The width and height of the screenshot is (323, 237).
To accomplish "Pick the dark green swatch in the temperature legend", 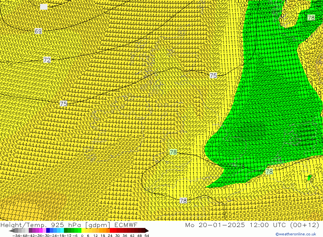I will (66, 231).
